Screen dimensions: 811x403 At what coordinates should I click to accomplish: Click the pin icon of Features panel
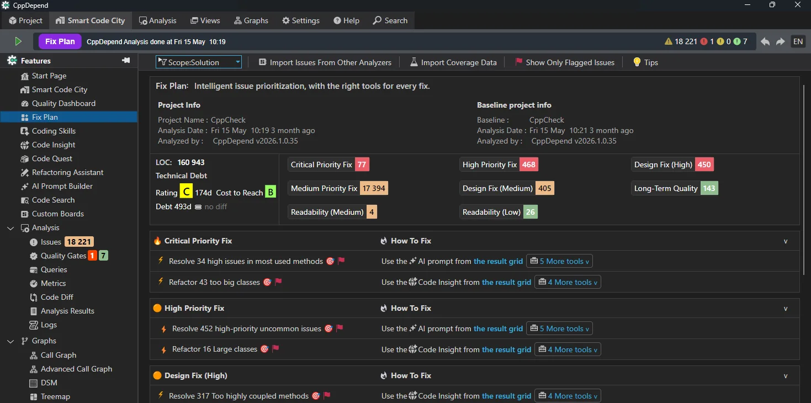(126, 60)
